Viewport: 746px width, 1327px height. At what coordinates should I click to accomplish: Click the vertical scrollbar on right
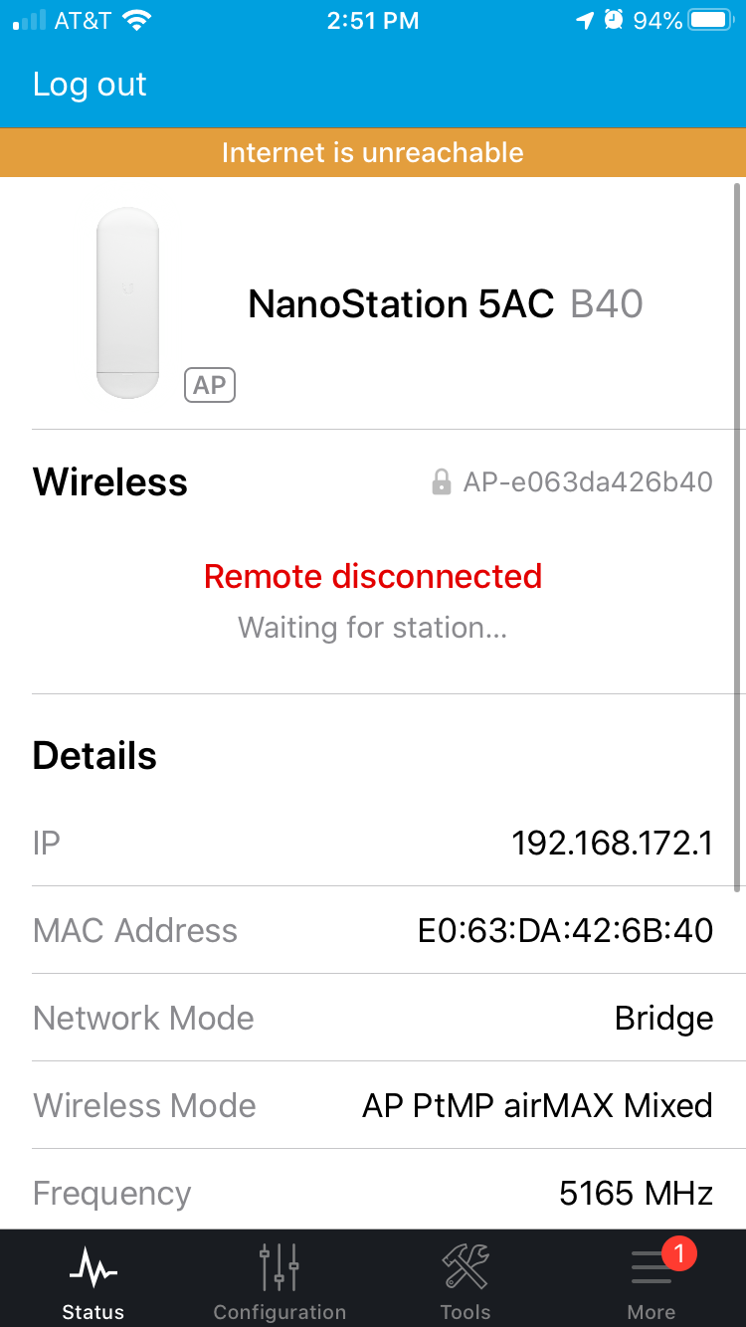[x=737, y=537]
